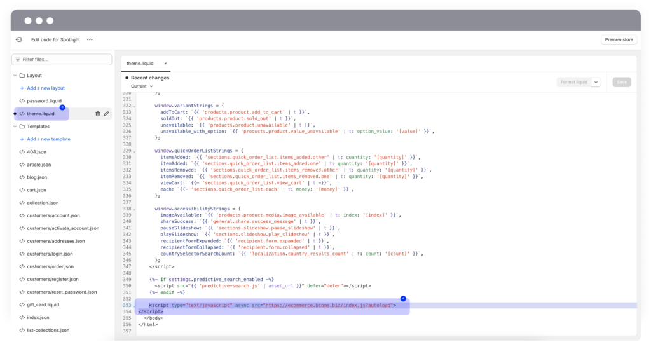
Task: Fold code at line 353 arrow
Action: (x=134, y=306)
